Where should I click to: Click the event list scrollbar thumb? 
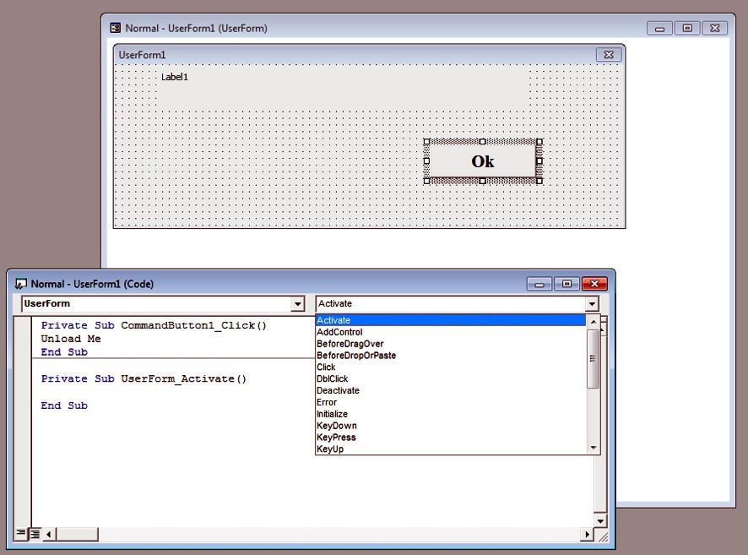pos(593,358)
